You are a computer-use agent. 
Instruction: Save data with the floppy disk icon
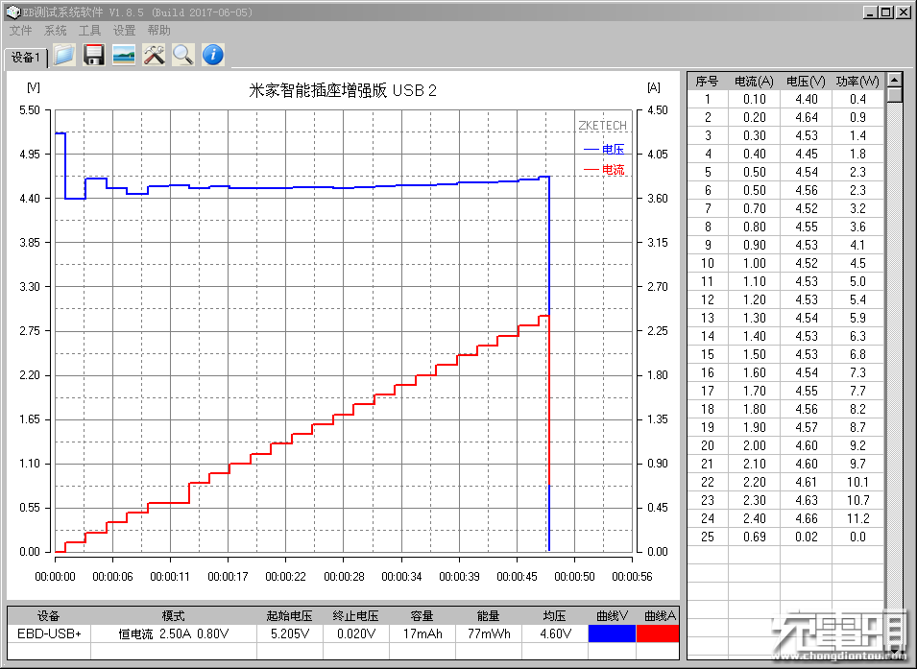(93, 55)
